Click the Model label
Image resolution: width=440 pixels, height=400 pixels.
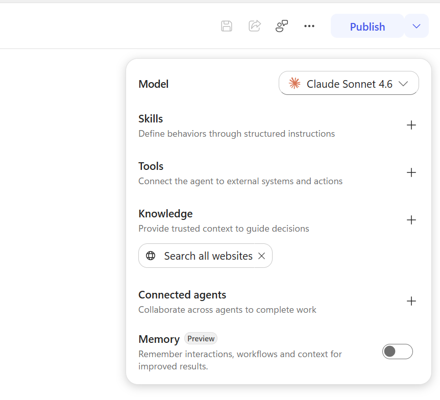(x=154, y=84)
